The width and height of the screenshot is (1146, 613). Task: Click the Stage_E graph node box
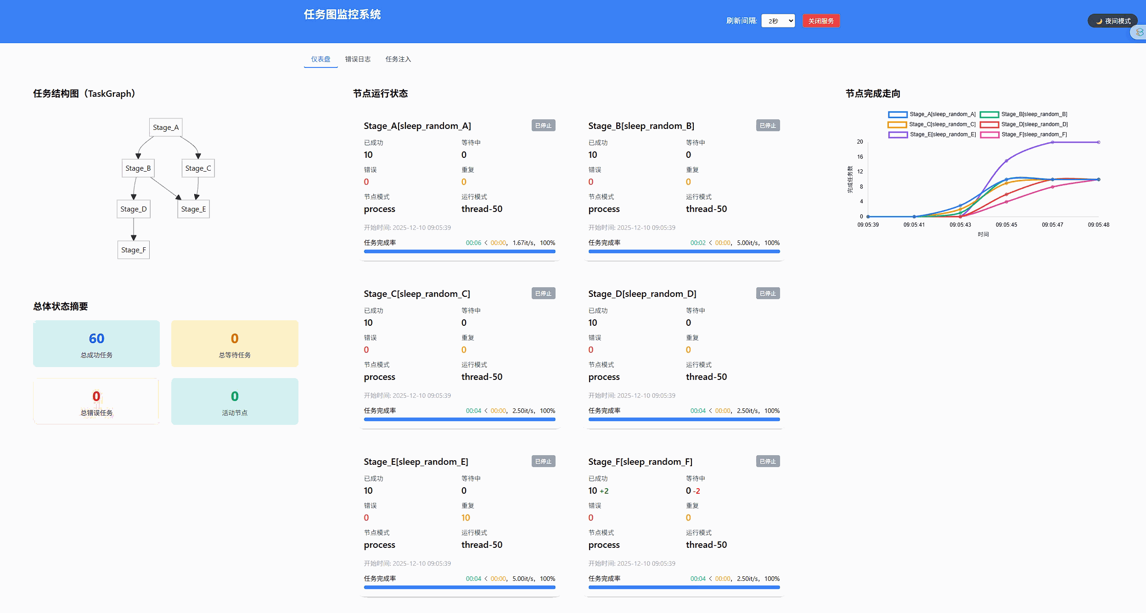click(x=193, y=209)
